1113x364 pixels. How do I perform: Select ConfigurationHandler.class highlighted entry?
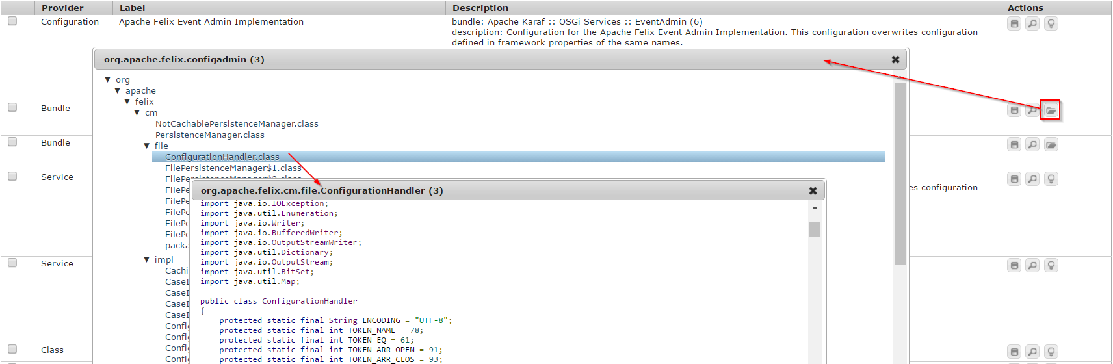pos(518,157)
